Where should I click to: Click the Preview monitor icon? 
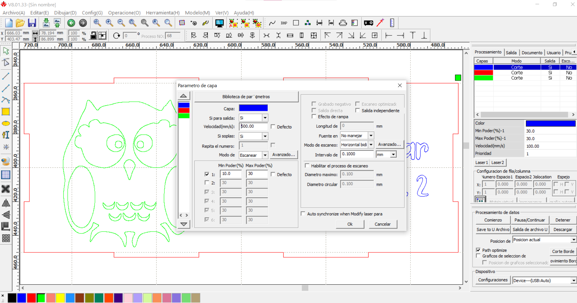(219, 23)
